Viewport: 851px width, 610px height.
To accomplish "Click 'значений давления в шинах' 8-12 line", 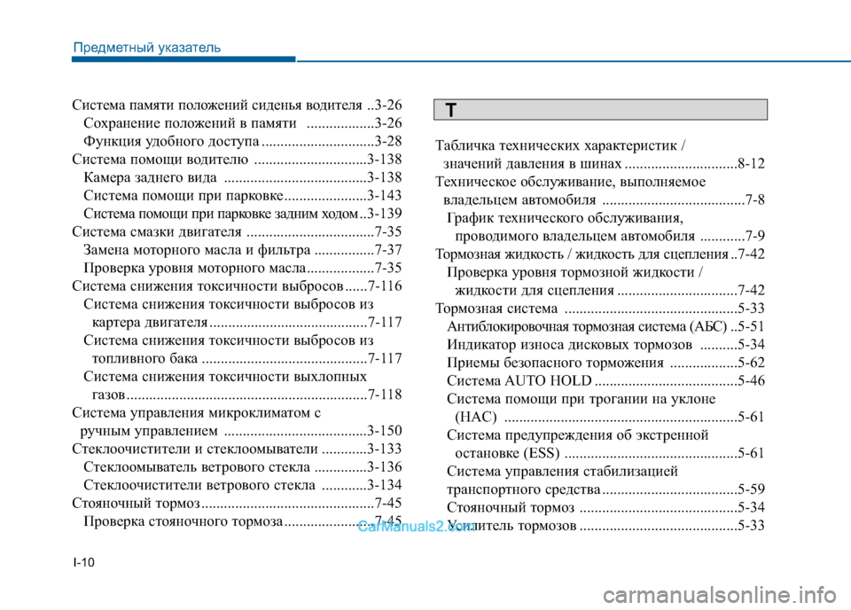I will [604, 163].
